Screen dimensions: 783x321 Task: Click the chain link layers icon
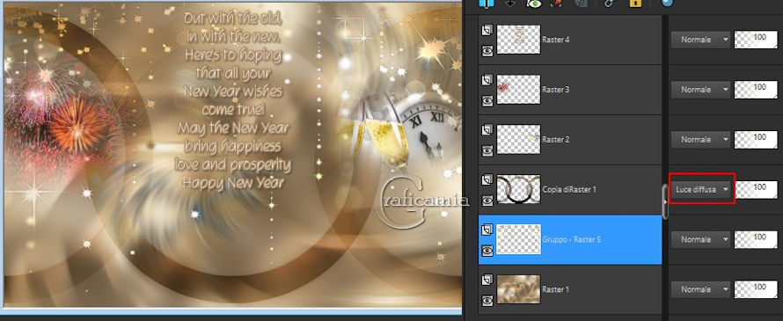(609, 3)
